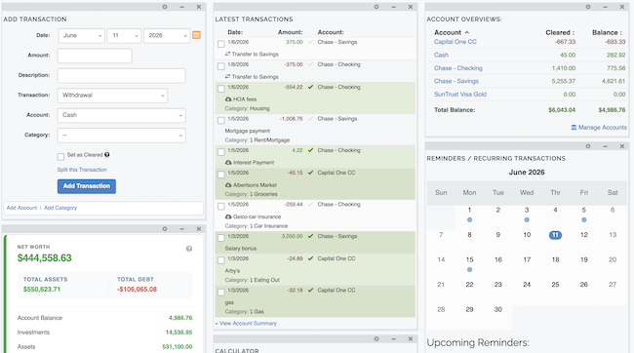The image size is (634, 353).
Task: Sort by the Balance column header
Action: (608, 32)
